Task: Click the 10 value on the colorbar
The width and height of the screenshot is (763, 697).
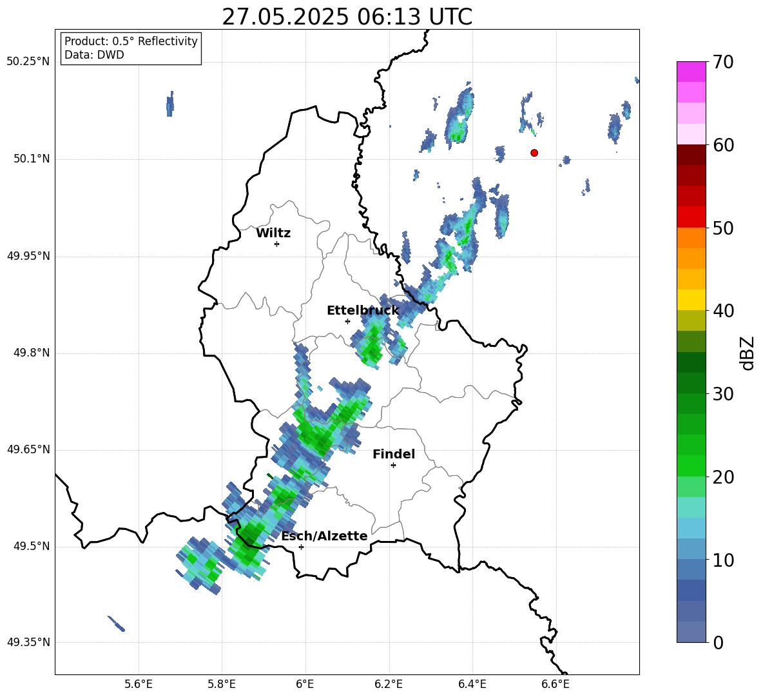Action: (x=723, y=560)
